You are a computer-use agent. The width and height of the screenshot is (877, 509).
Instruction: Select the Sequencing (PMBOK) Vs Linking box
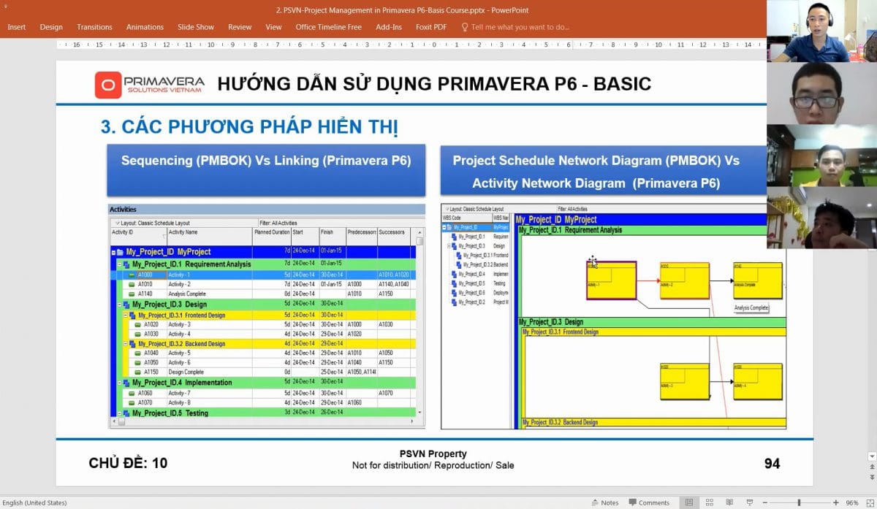[x=266, y=170]
